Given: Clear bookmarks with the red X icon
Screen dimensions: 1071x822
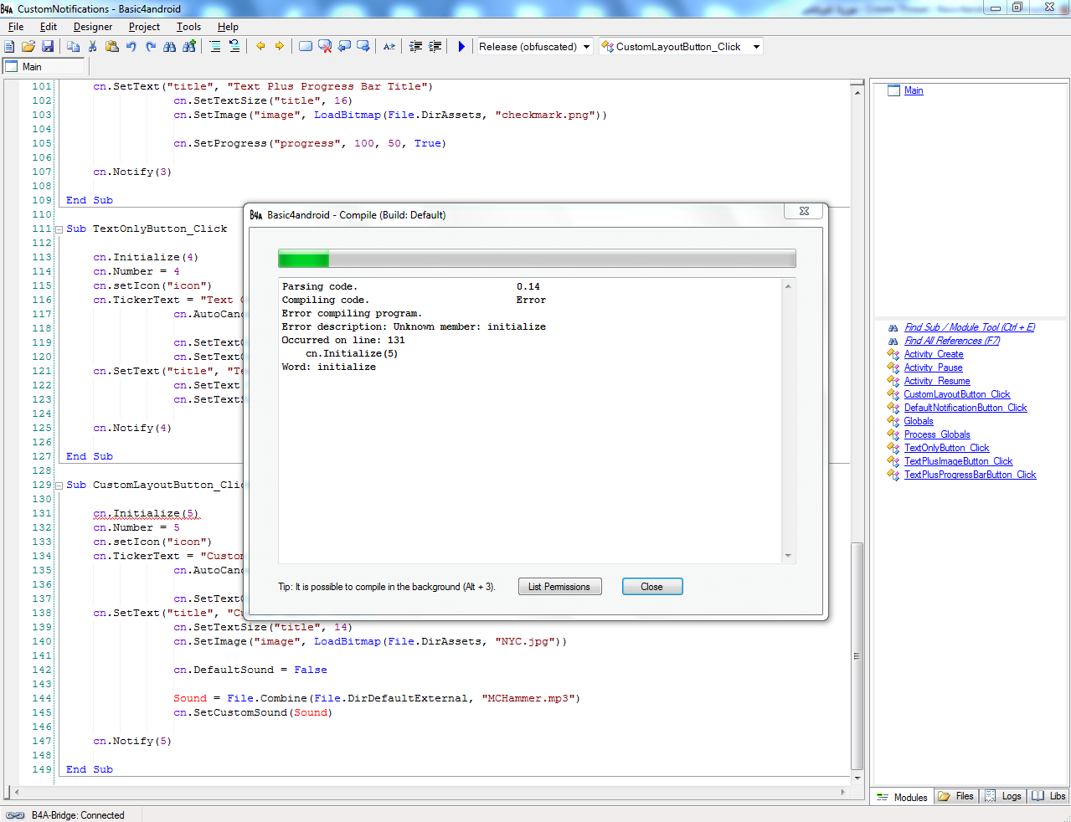Looking at the screenshot, I should 325,47.
